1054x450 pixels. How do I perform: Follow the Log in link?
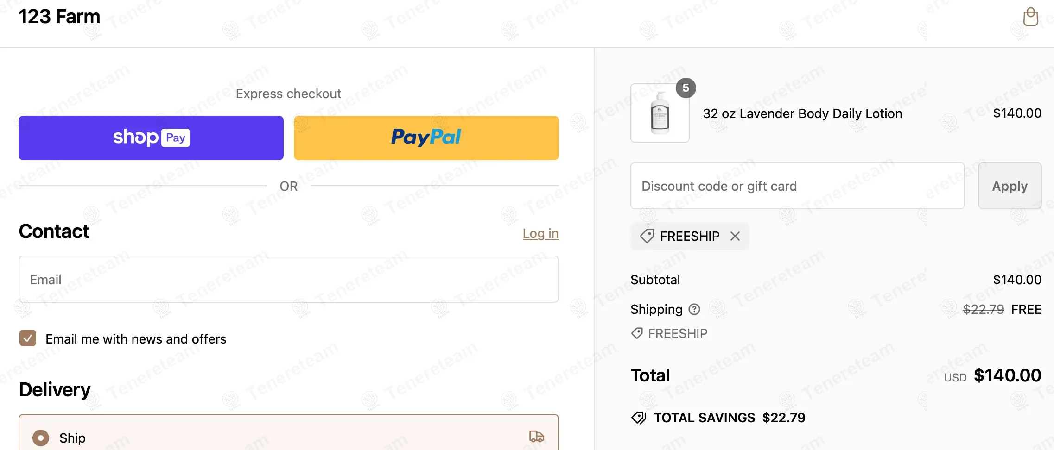[x=540, y=233]
